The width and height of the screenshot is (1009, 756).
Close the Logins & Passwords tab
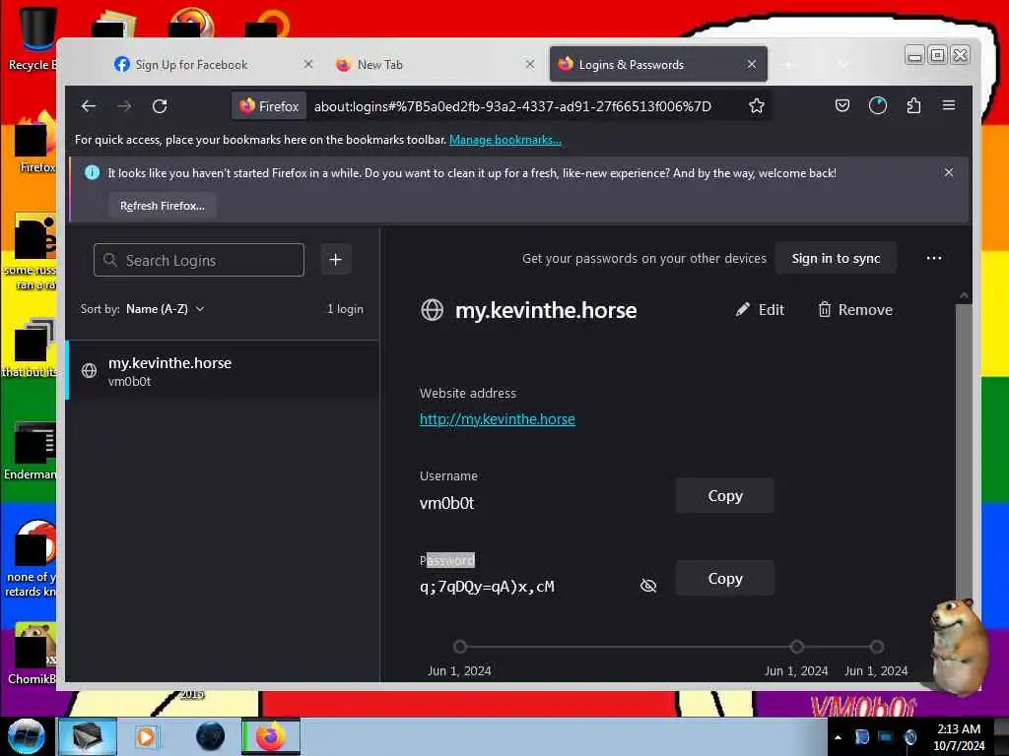pos(752,64)
